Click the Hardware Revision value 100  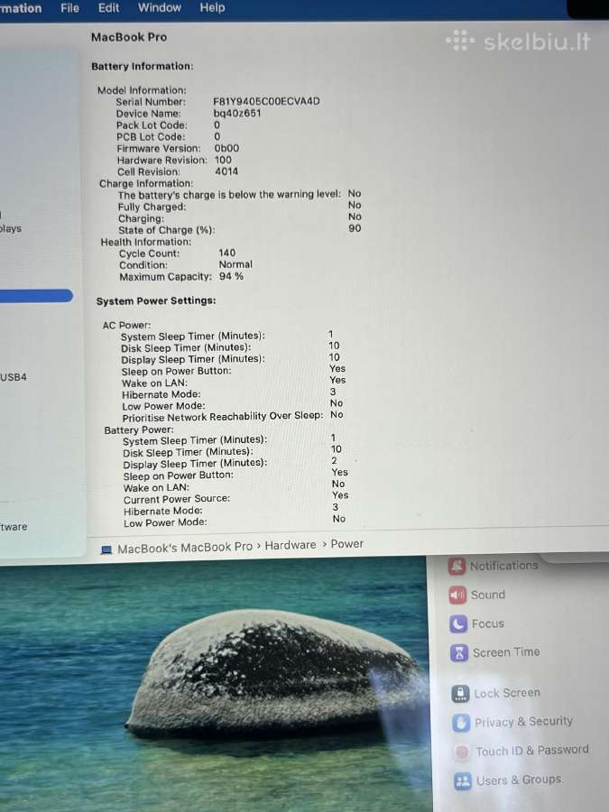(x=223, y=160)
